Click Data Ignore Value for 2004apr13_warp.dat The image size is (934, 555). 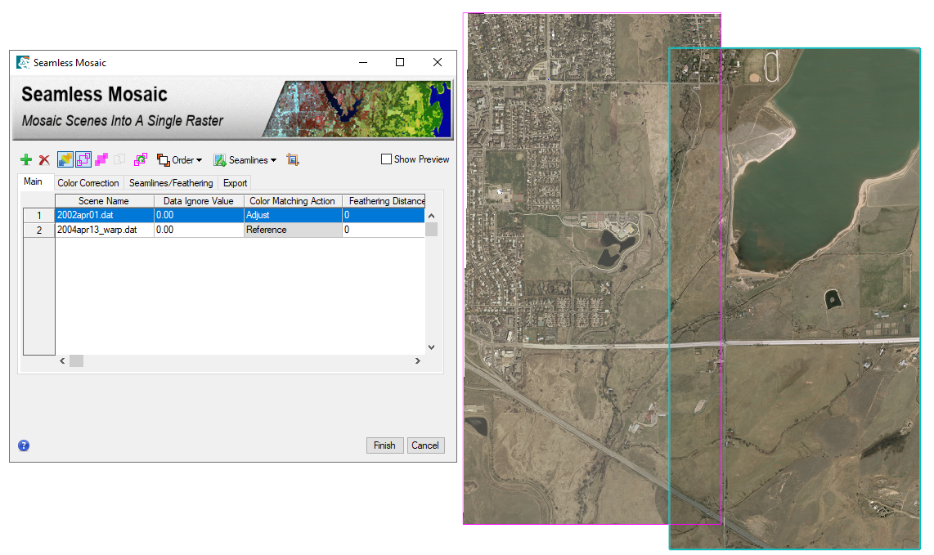(x=199, y=230)
